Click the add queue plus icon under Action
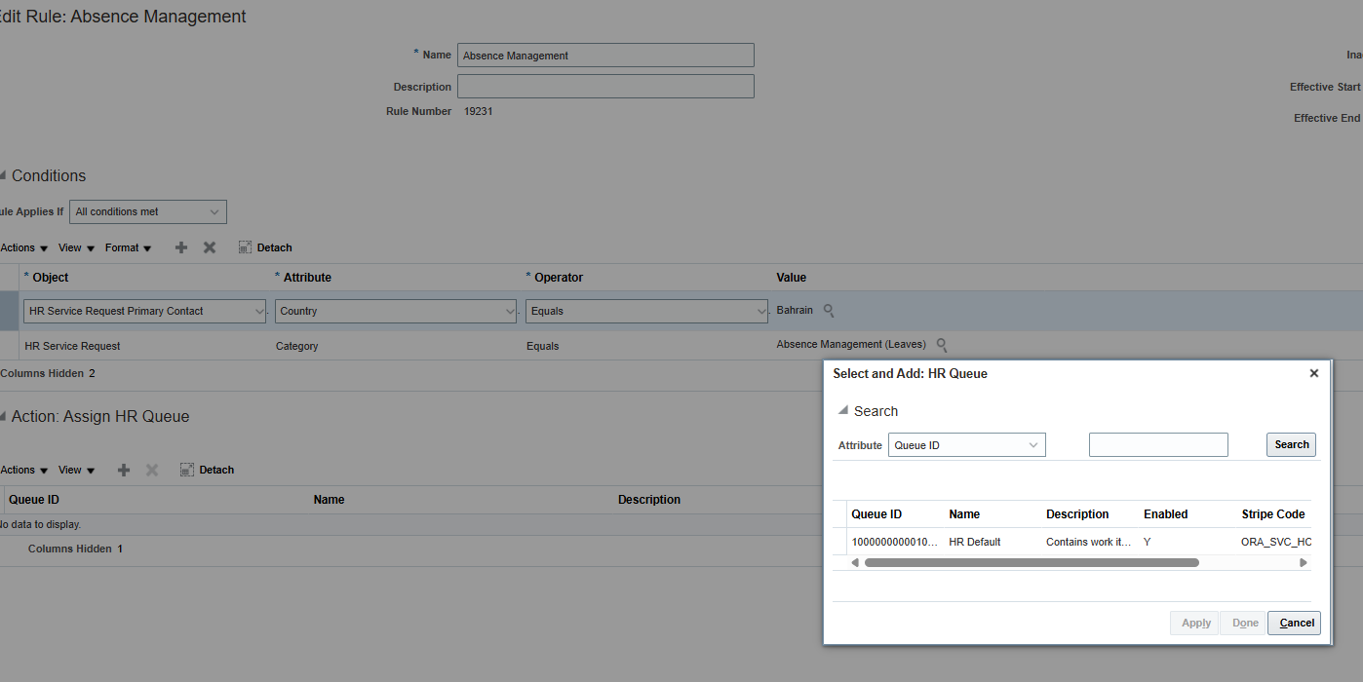The width and height of the screenshot is (1363, 682). [124, 470]
